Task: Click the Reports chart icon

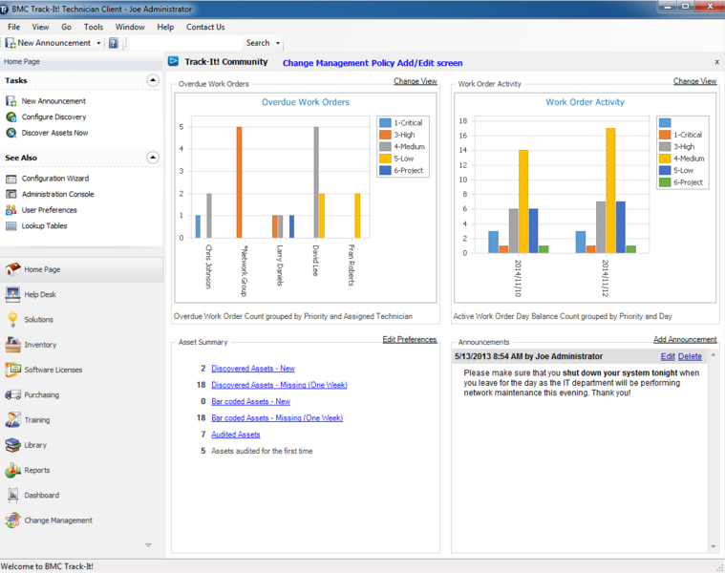Action: click(x=12, y=470)
